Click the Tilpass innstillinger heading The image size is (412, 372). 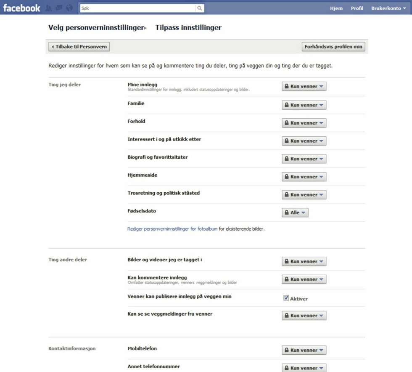tap(188, 28)
